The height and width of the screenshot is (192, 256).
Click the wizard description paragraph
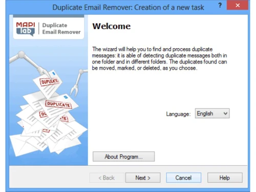click(x=159, y=58)
